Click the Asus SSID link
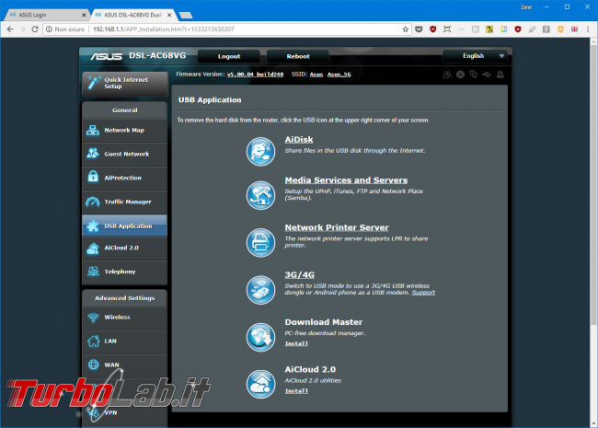Screen dimensions: 598x428 click(x=316, y=75)
